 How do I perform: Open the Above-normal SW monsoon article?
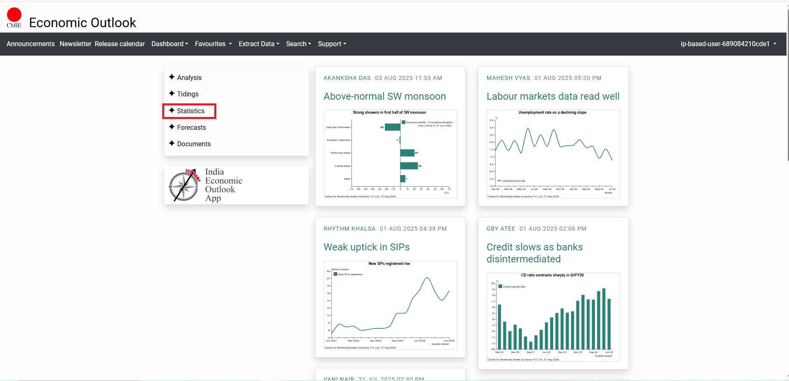(x=384, y=96)
